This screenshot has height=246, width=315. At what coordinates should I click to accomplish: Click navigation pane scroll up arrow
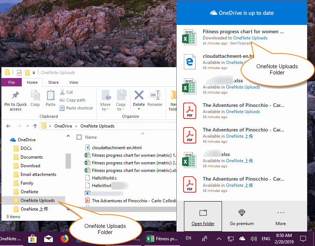click(68, 136)
